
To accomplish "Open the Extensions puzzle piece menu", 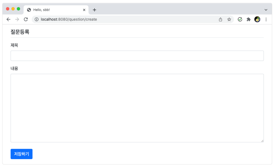I will (249, 19).
